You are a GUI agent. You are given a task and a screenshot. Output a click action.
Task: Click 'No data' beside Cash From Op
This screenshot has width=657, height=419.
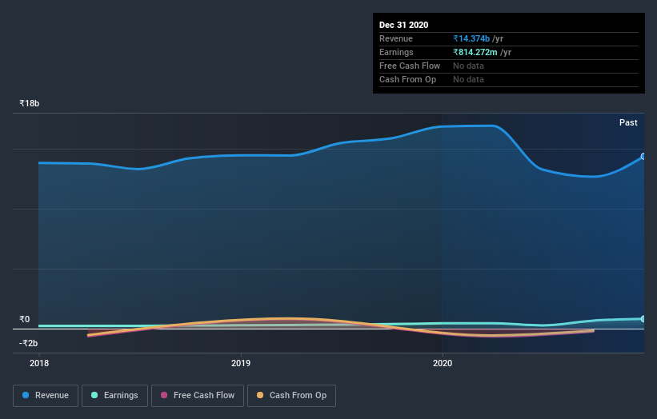(468, 79)
